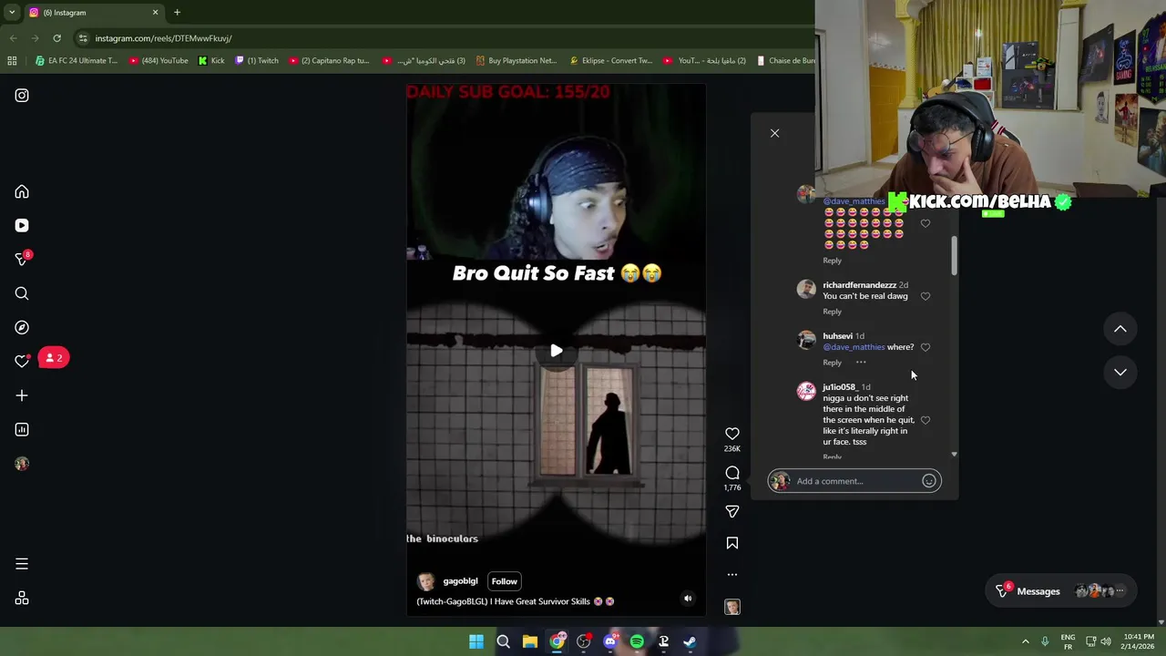This screenshot has height=656, width=1166.
Task: Show hidden system tray icons
Action: point(1025,642)
